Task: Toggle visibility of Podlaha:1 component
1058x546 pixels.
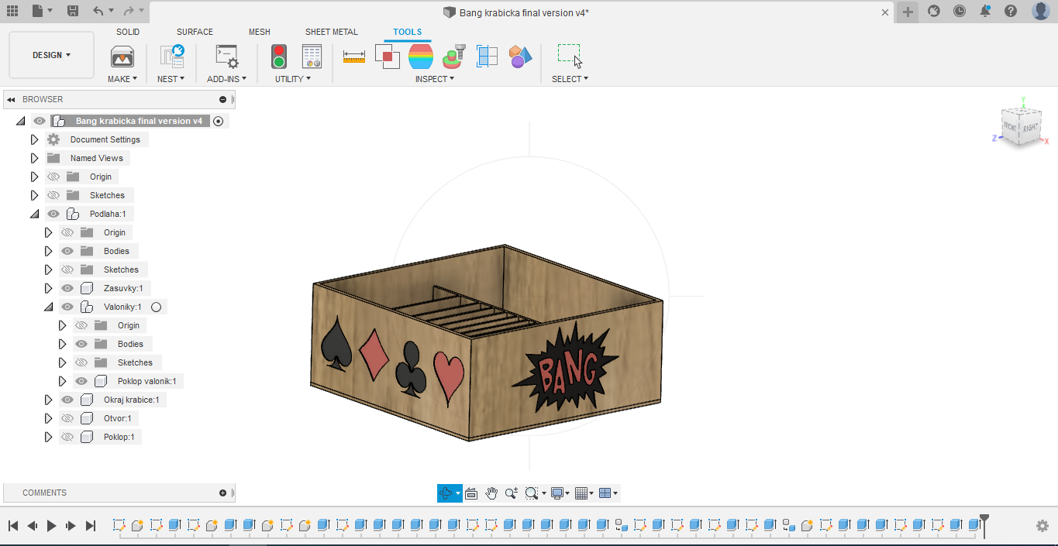Action: click(53, 214)
